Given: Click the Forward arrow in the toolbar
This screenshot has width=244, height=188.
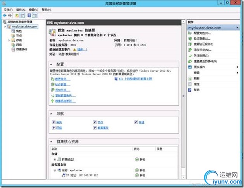Looking at the screenshot, I should [x=10, y=16].
